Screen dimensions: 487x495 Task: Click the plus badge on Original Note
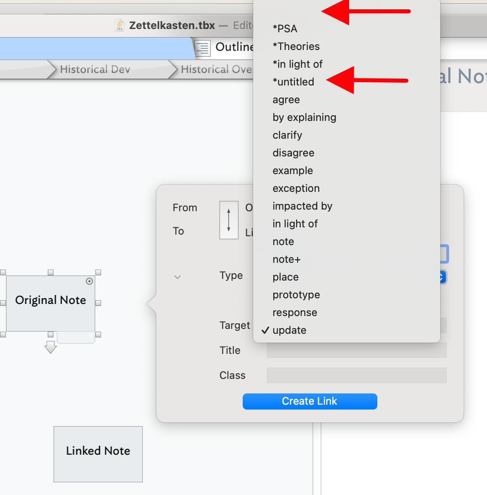coord(89,281)
